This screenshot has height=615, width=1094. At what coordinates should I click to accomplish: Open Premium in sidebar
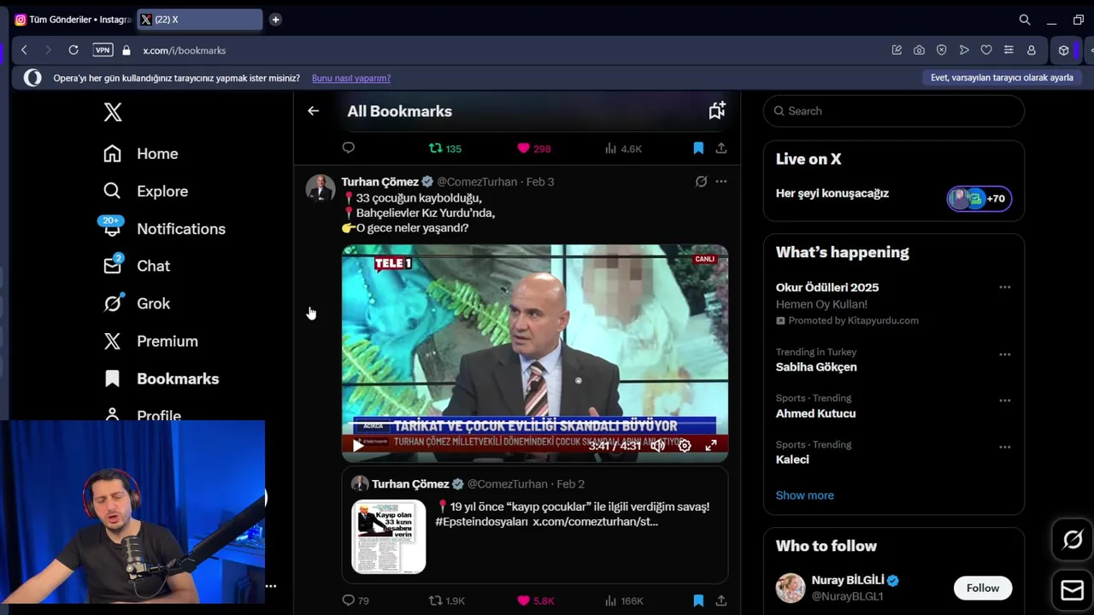pyautogui.click(x=150, y=341)
